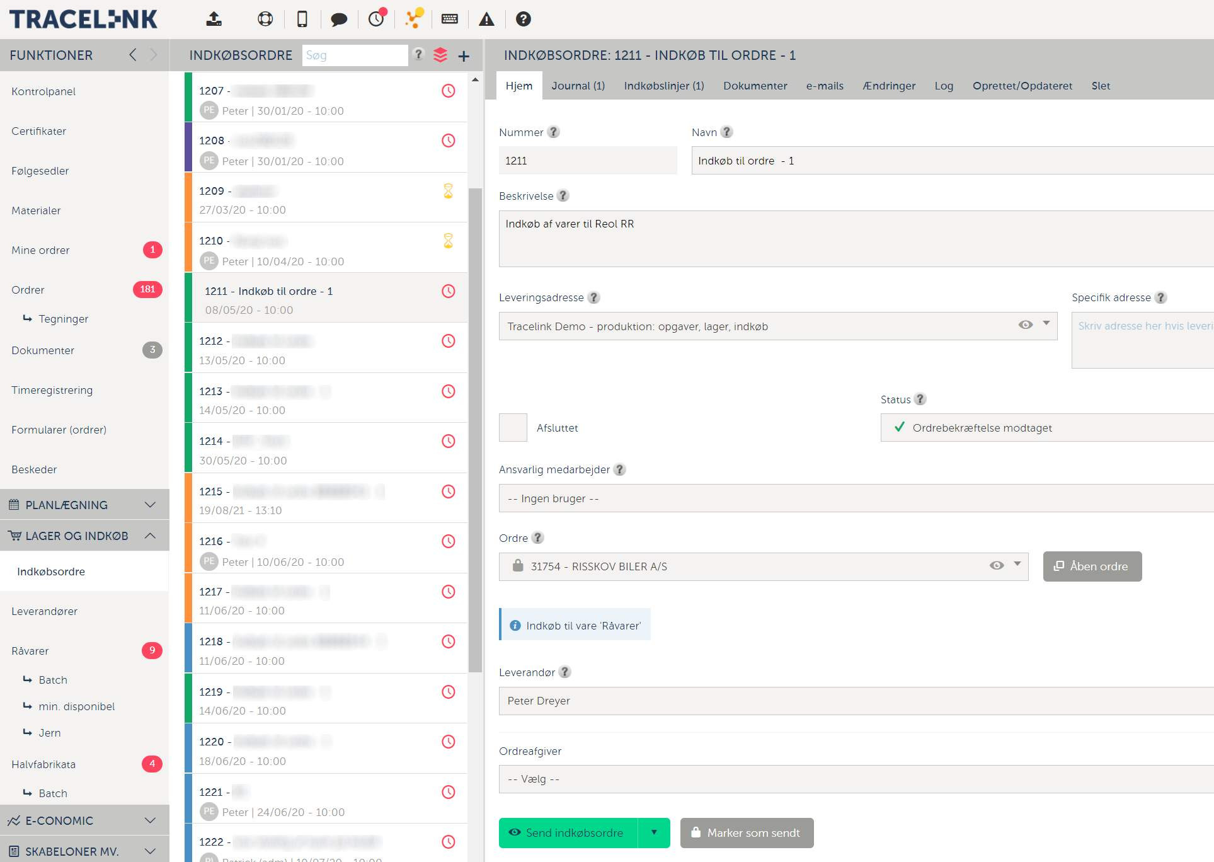Open the keyboard icon in top toolbar
Image resolution: width=1214 pixels, height=862 pixels.
[x=450, y=19]
